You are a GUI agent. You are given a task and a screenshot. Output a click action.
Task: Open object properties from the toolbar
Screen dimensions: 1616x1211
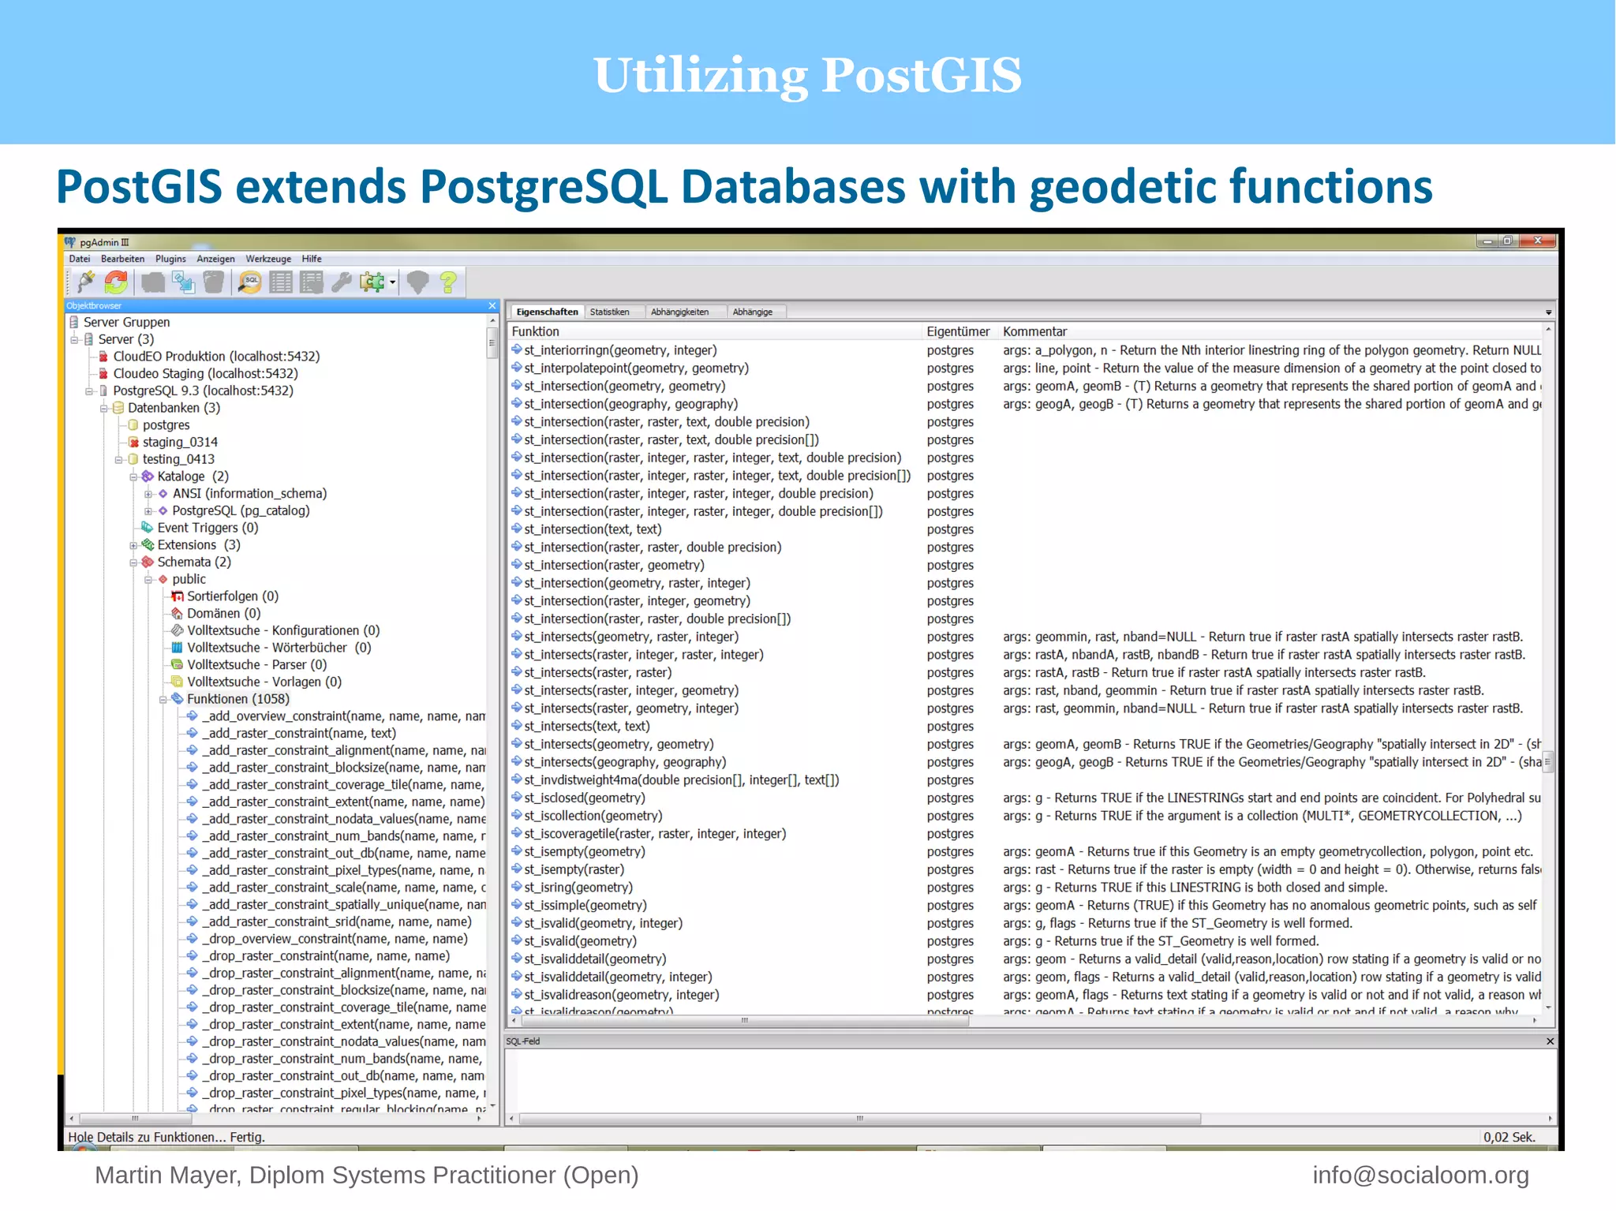click(x=153, y=282)
